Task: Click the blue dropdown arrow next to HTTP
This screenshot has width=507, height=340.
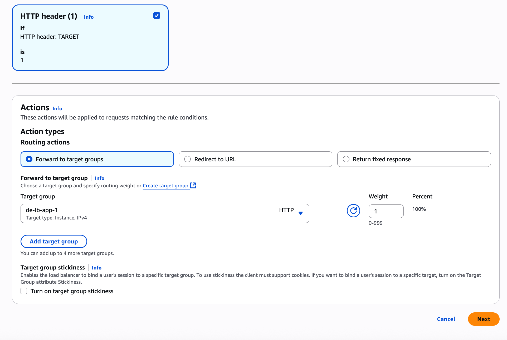Action: pos(300,213)
